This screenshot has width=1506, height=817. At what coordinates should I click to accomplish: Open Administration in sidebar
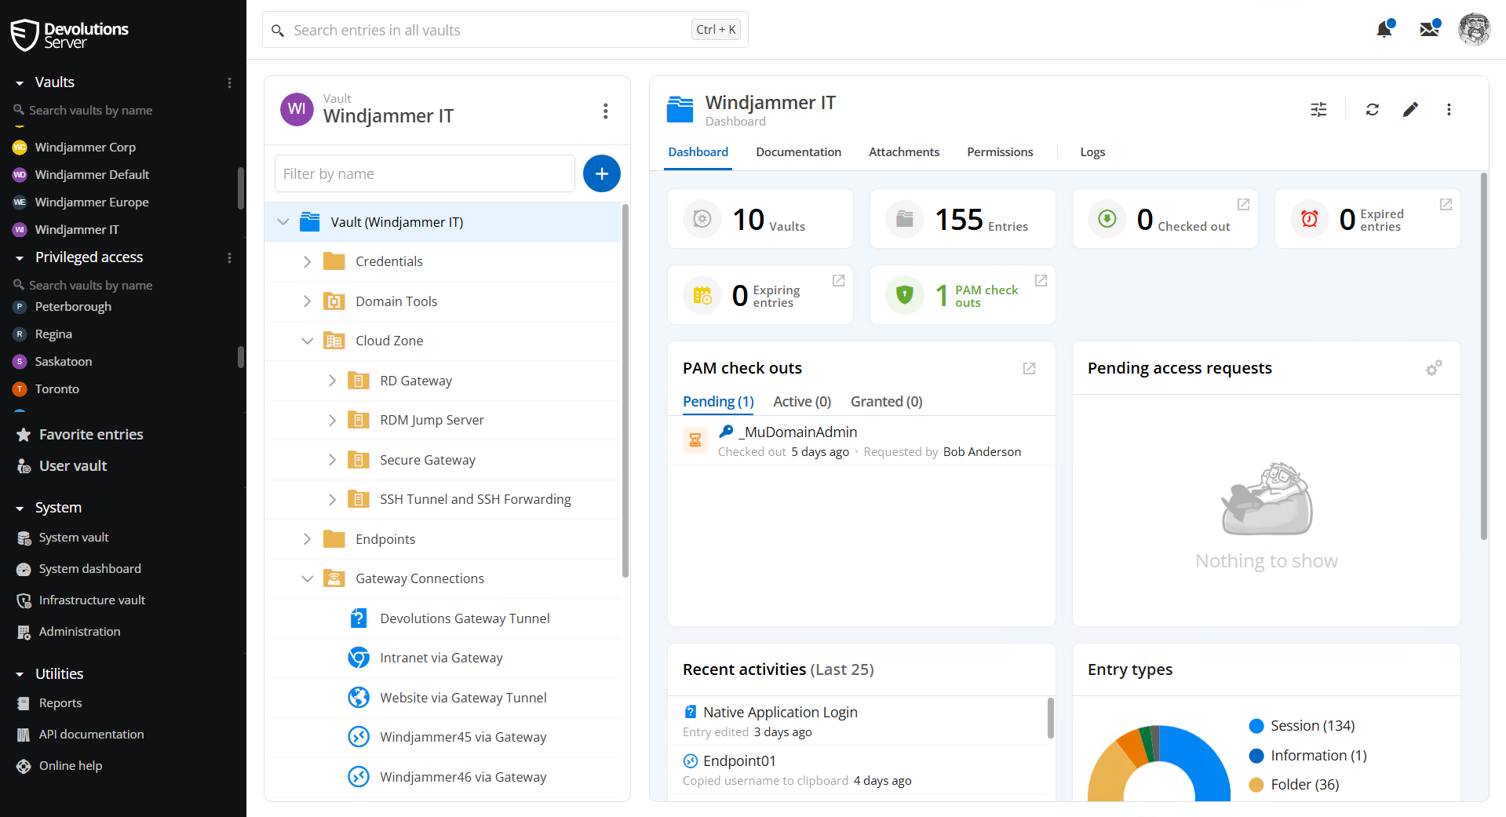[x=79, y=632]
